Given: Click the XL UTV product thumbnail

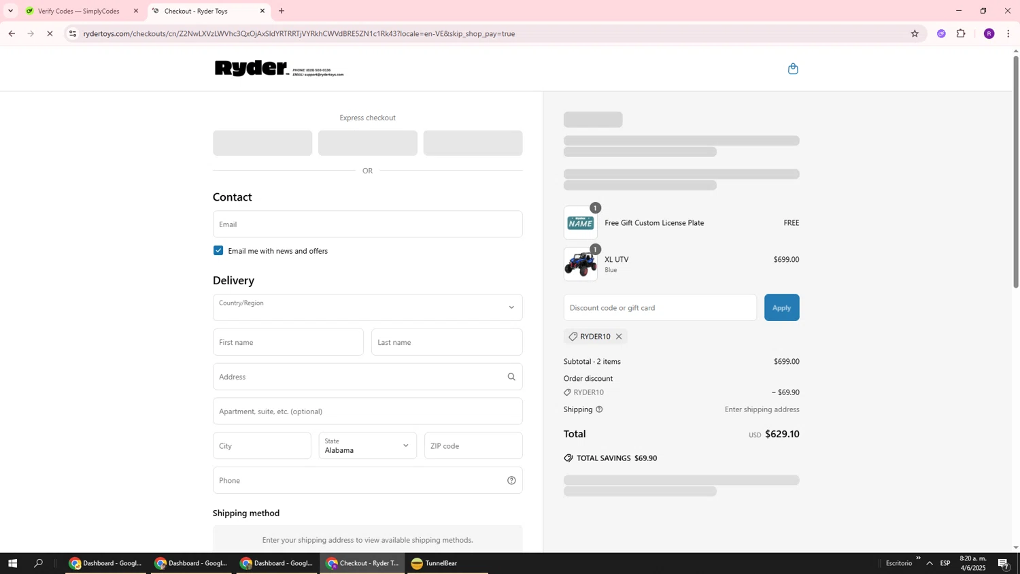Looking at the screenshot, I should pyautogui.click(x=581, y=264).
